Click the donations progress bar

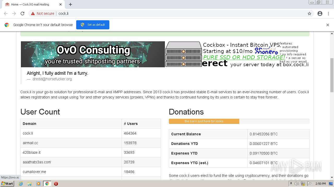(x=239, y=121)
